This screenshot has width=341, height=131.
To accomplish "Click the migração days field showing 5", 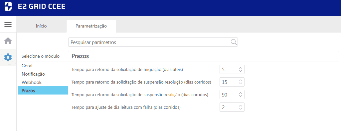I will (232, 69).
